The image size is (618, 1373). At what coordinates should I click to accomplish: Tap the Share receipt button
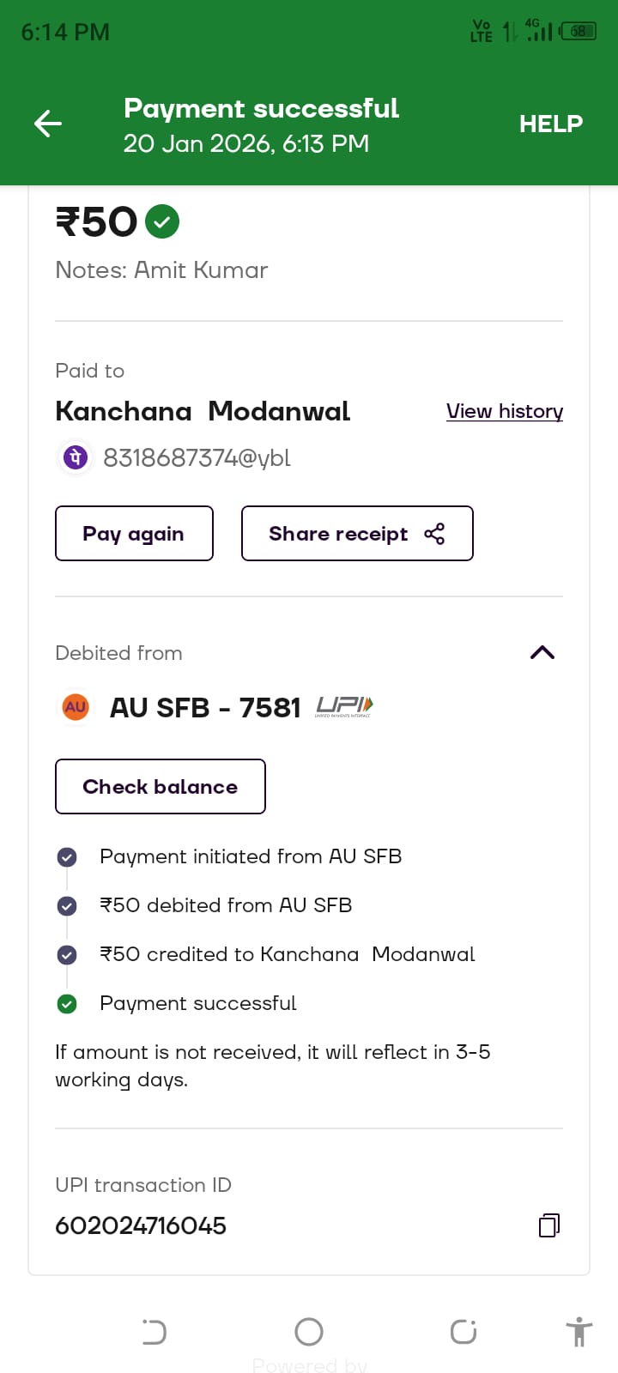[x=357, y=534]
